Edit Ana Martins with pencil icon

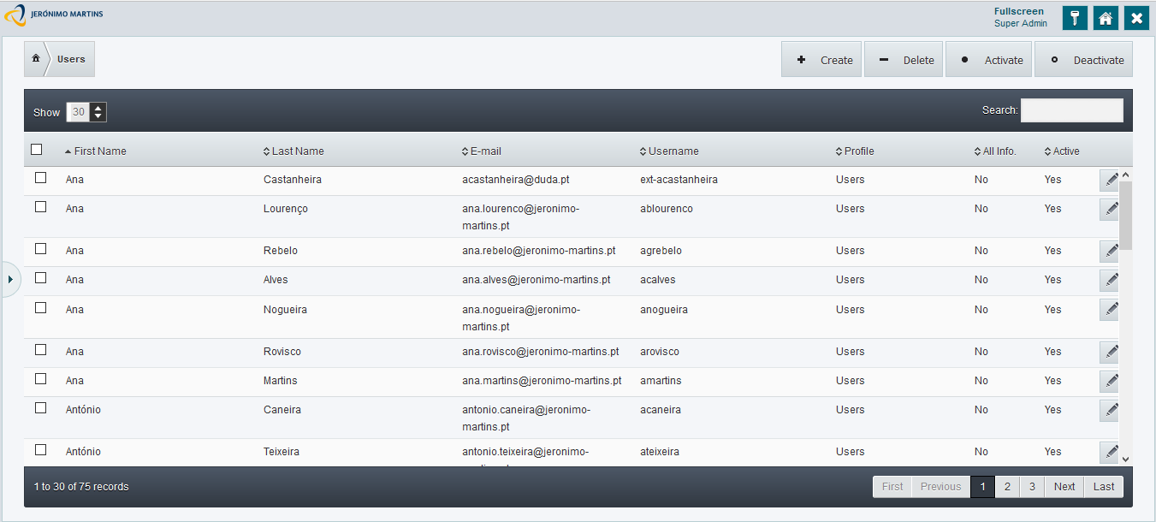(1110, 381)
